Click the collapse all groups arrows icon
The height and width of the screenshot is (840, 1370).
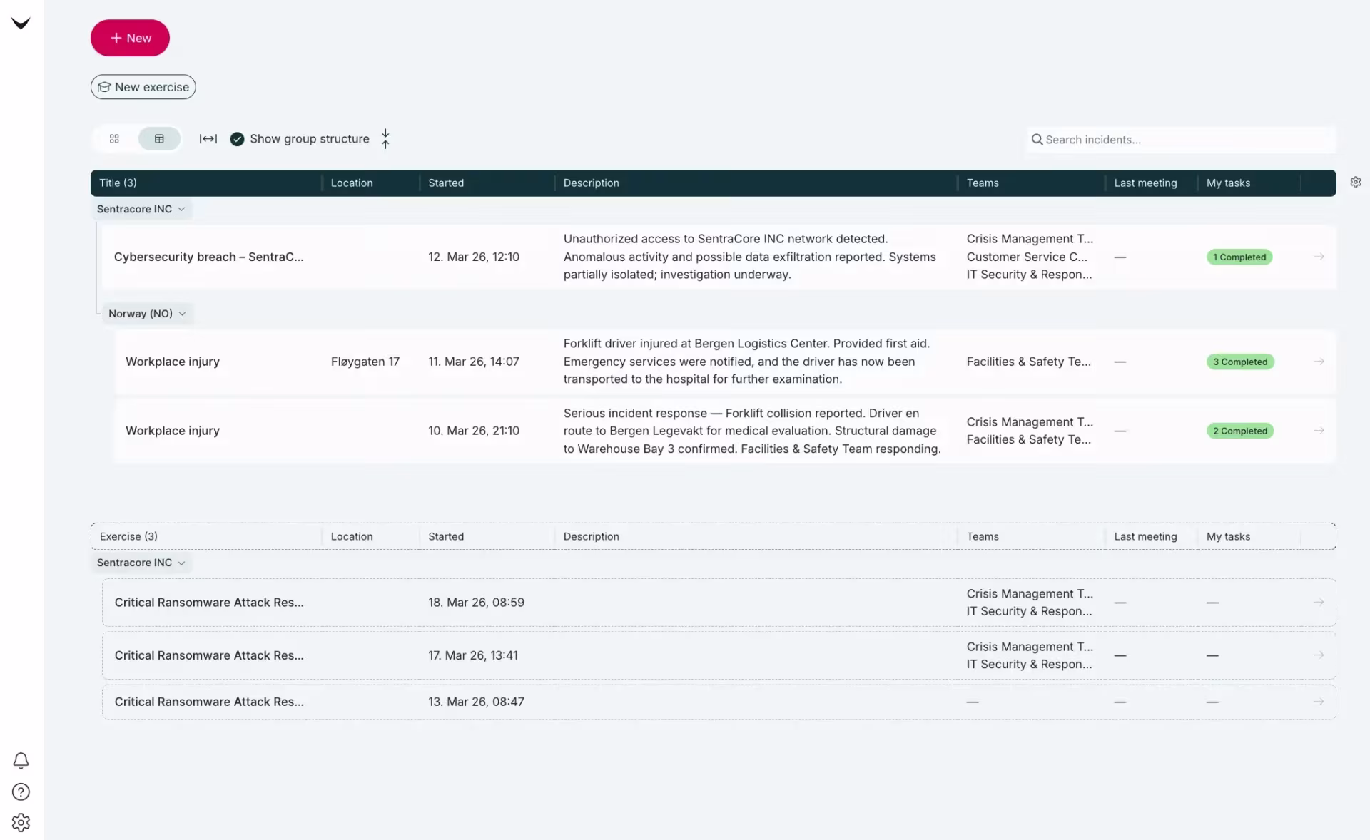385,139
